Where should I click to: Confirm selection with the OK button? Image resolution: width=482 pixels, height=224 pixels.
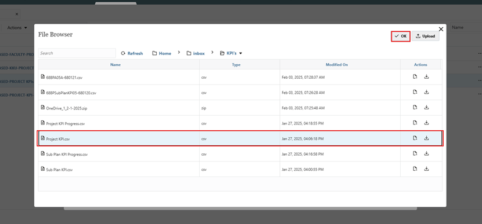[401, 36]
